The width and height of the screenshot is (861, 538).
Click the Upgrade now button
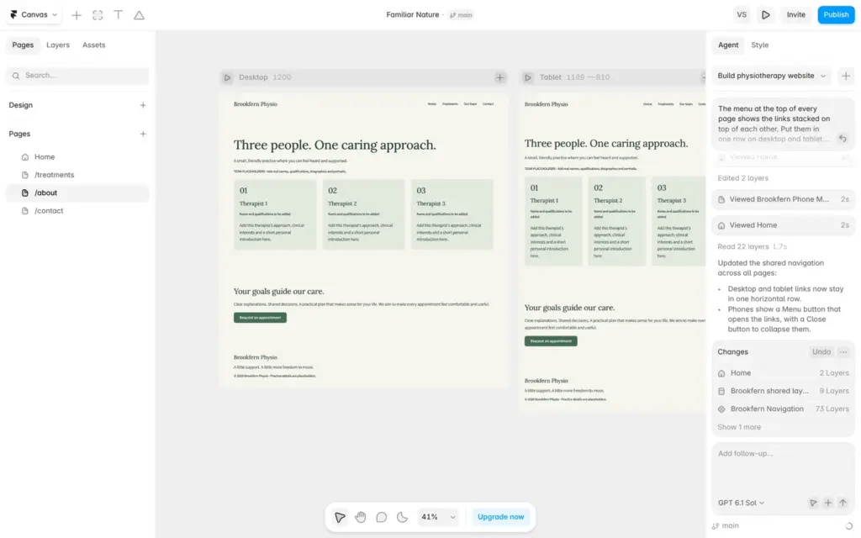pos(500,517)
